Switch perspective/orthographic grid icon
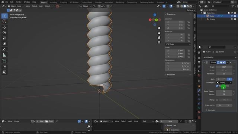The height and width of the screenshot is (134, 238). coord(159,42)
